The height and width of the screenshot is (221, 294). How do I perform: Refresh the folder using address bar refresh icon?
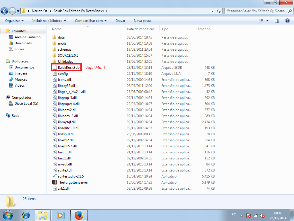[x=218, y=11]
